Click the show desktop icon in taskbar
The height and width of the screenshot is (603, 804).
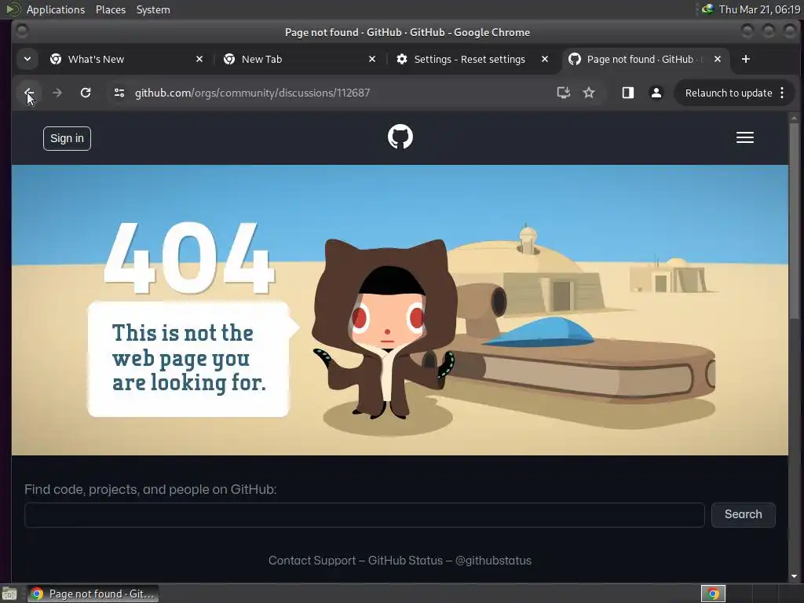[x=9, y=594]
